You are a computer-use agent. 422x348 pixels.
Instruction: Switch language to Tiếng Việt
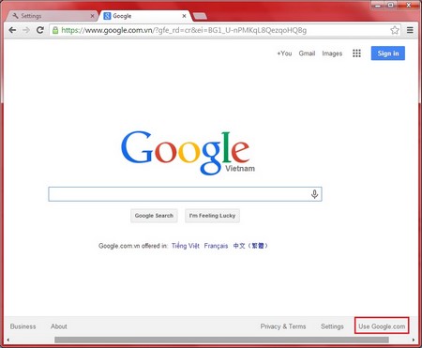click(186, 246)
